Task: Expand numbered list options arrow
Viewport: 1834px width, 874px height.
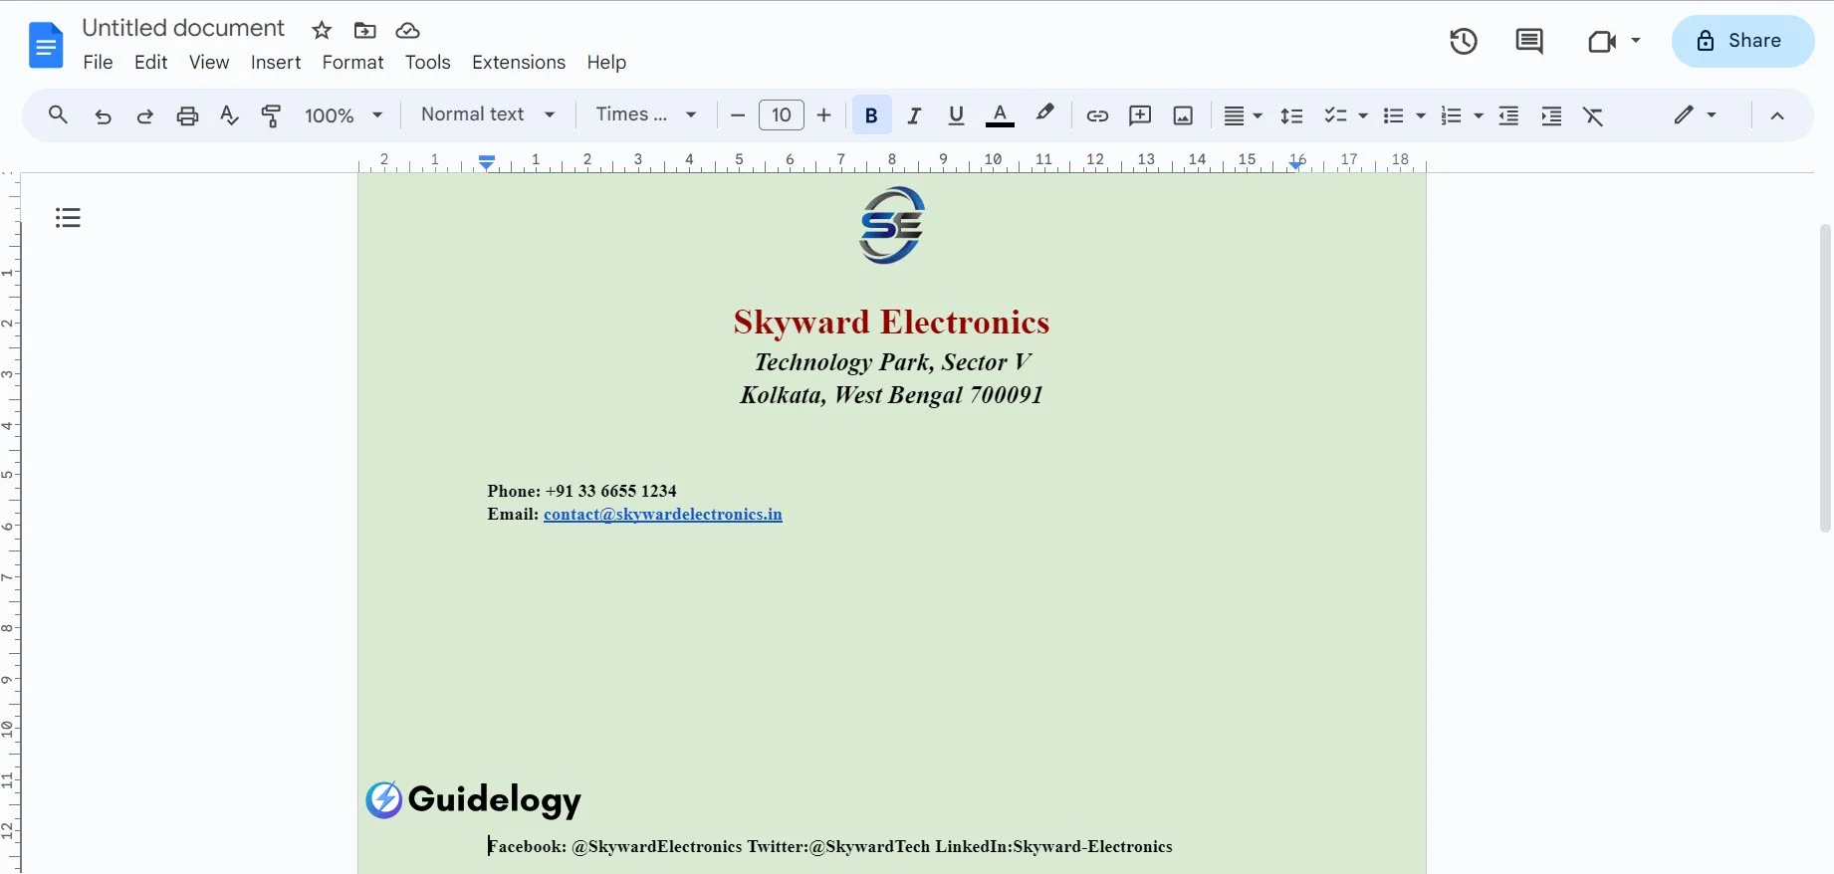Action: 1479,115
